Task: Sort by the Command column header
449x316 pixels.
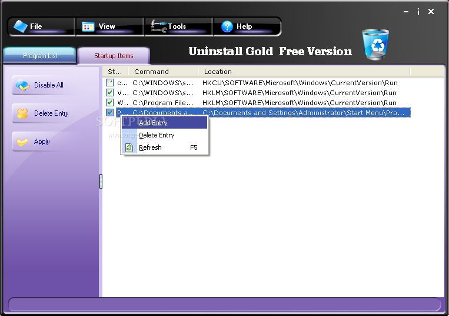Action: pos(163,72)
